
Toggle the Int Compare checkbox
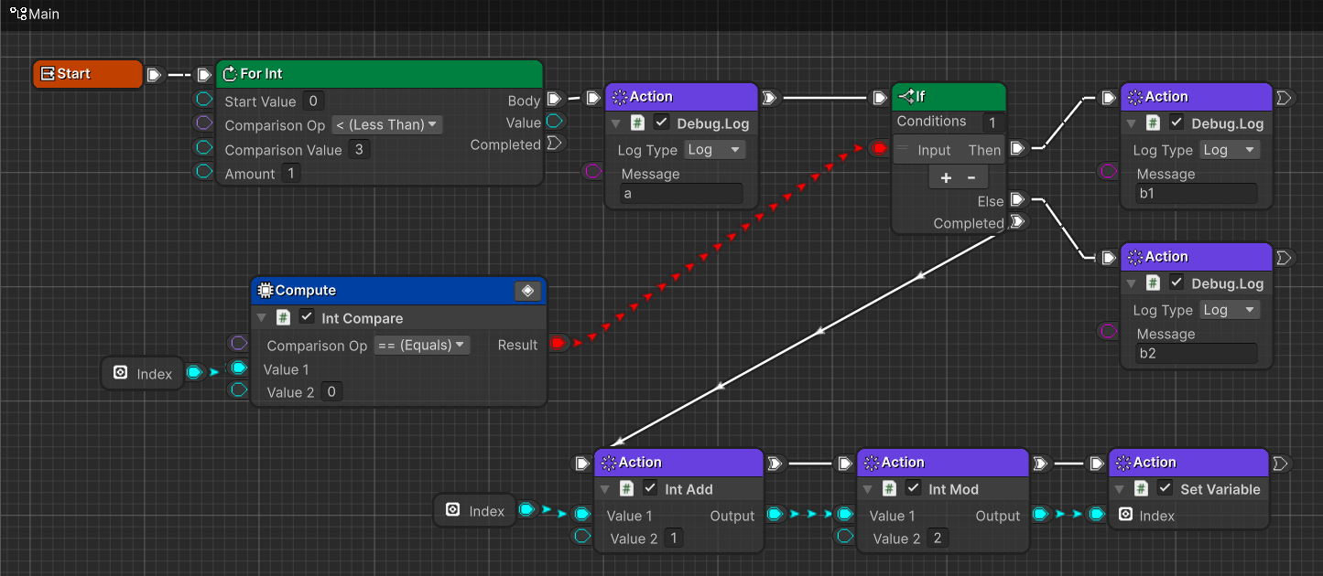tap(307, 317)
